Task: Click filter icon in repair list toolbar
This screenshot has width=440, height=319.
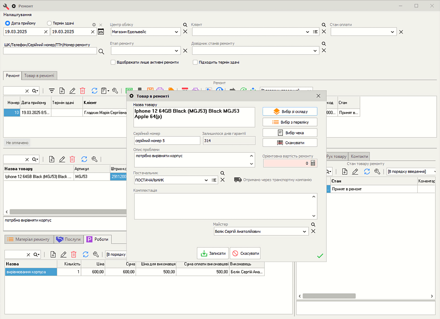Action: tap(52, 91)
